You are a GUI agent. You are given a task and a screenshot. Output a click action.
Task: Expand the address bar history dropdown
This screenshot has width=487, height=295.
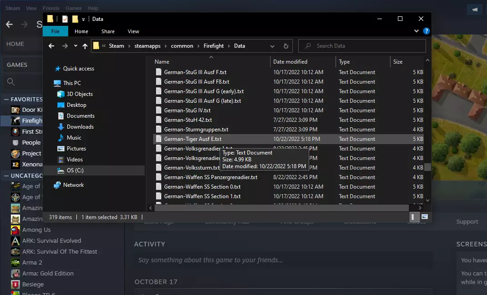pos(272,46)
